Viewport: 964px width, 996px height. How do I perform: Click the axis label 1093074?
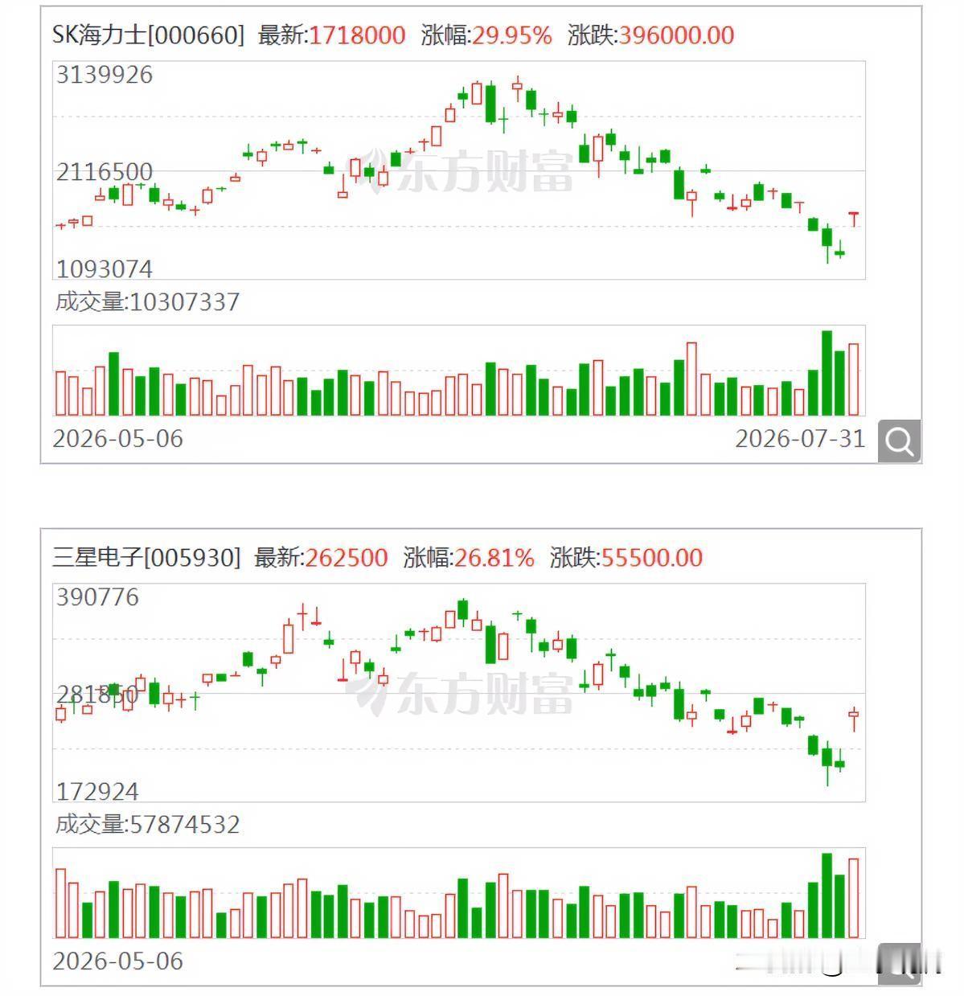click(x=105, y=268)
